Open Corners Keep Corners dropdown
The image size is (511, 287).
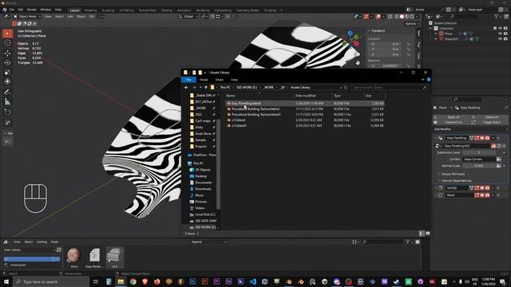479,159
